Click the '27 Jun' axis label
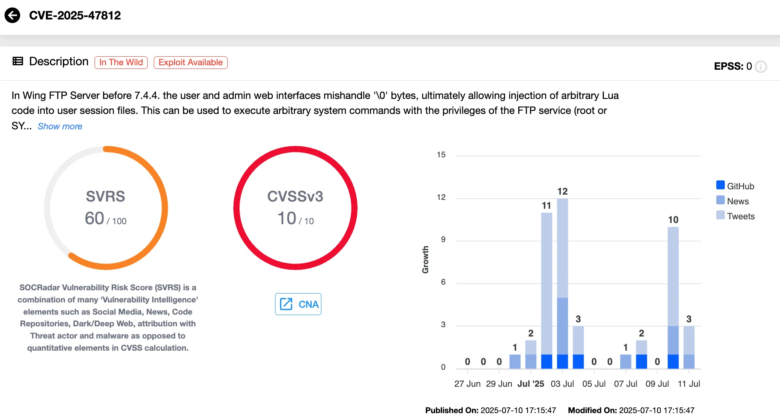 468,384
